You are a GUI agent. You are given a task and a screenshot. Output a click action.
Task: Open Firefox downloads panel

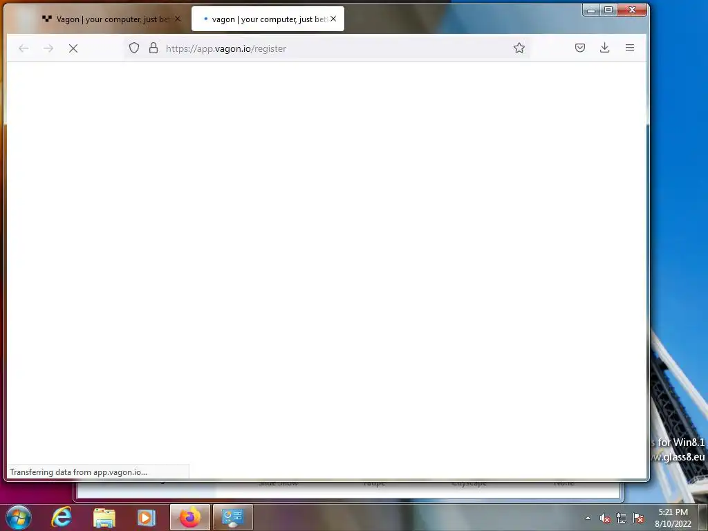pyautogui.click(x=604, y=48)
